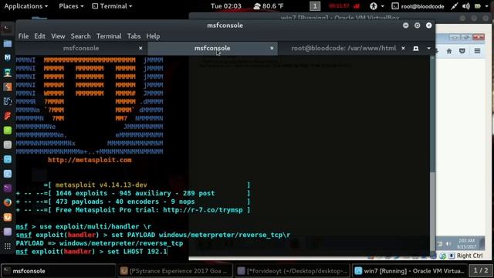This screenshot has height=278, width=494.
Task: Open the File menu in terminal
Action: point(23,36)
